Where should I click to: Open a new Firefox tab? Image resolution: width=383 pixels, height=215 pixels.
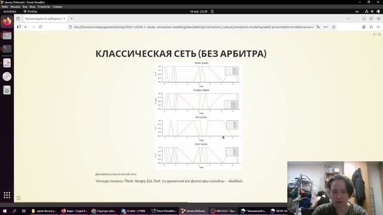72,19
